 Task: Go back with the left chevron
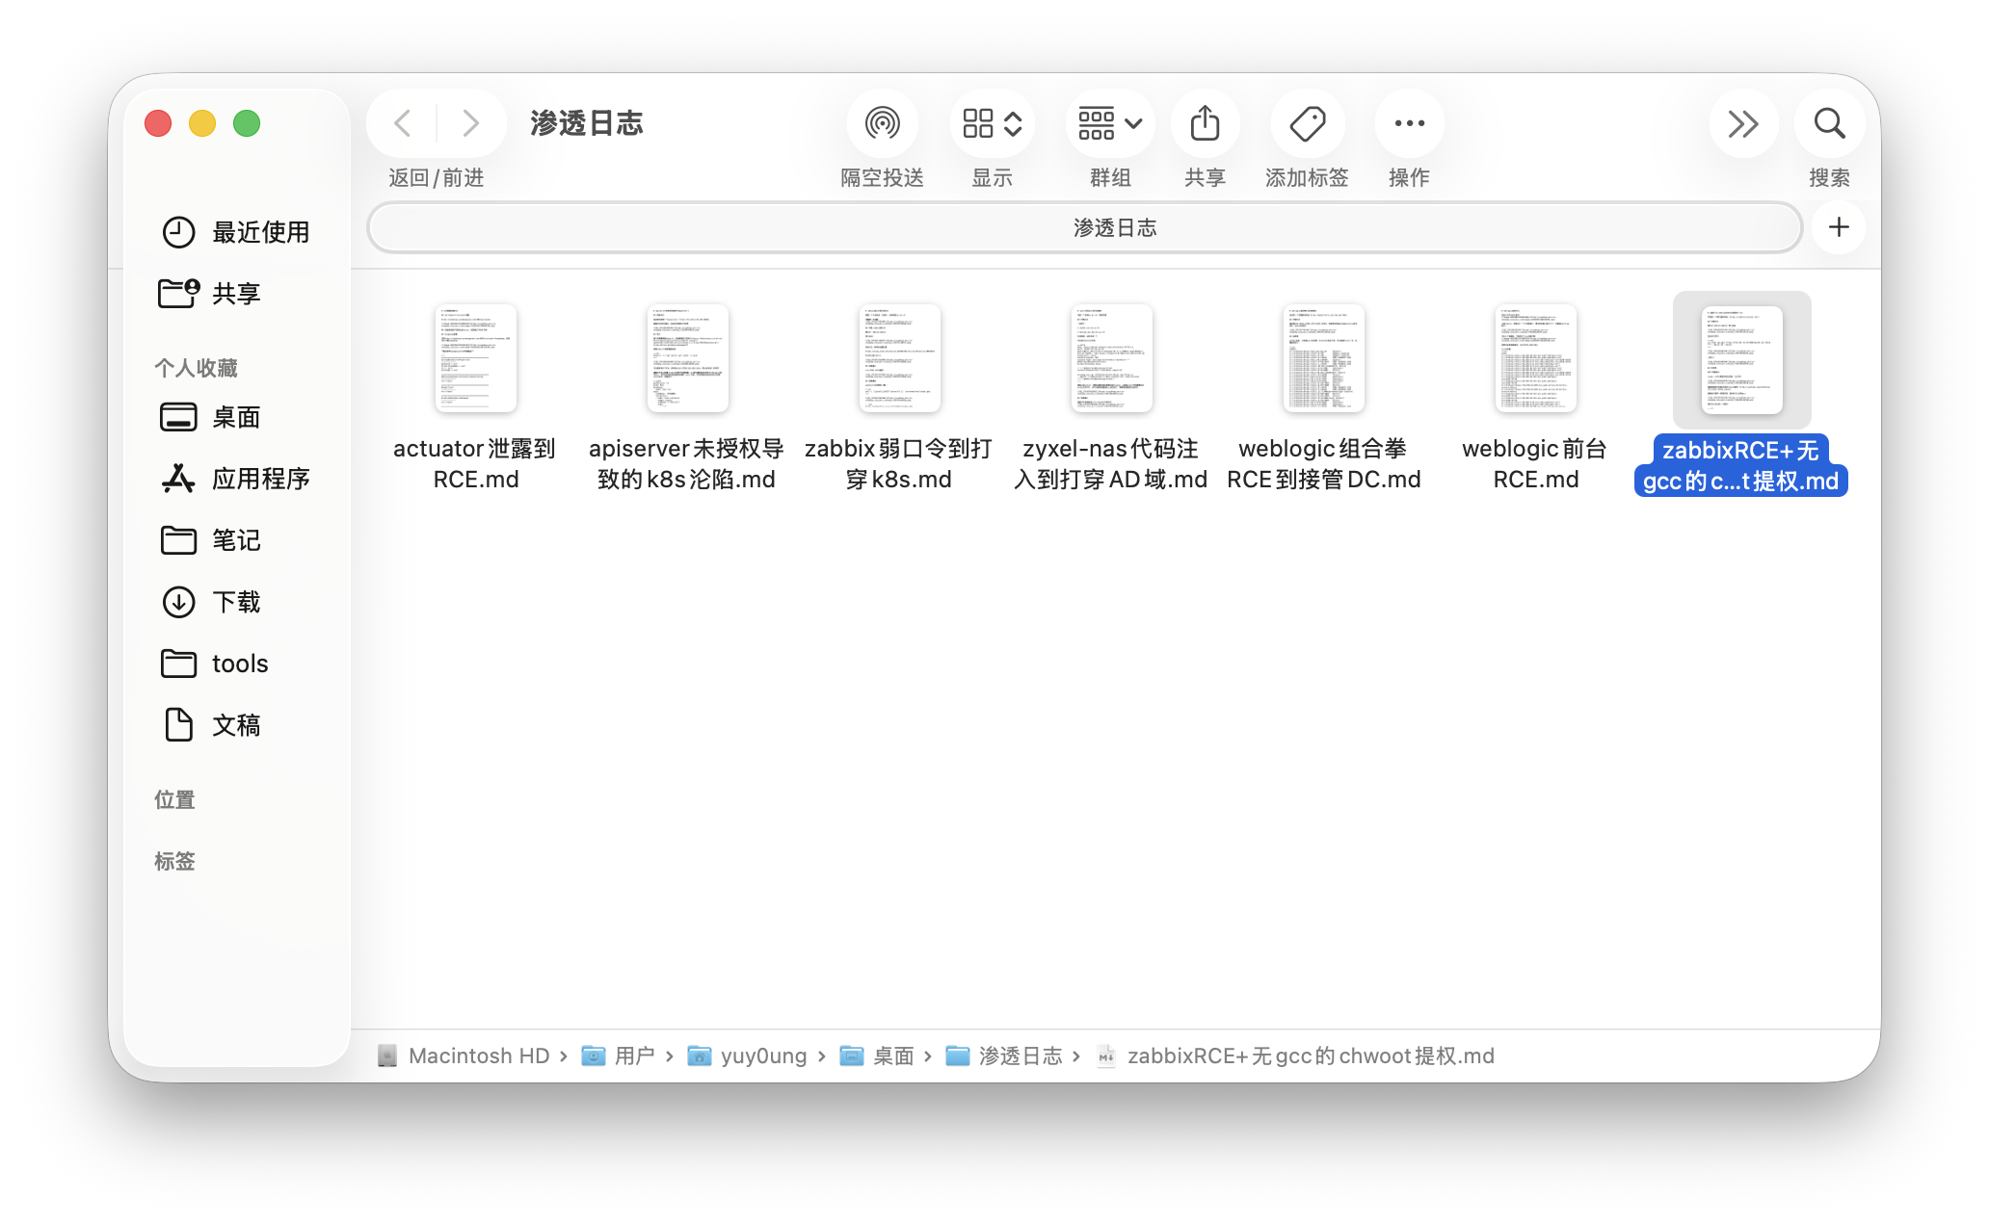click(x=403, y=123)
